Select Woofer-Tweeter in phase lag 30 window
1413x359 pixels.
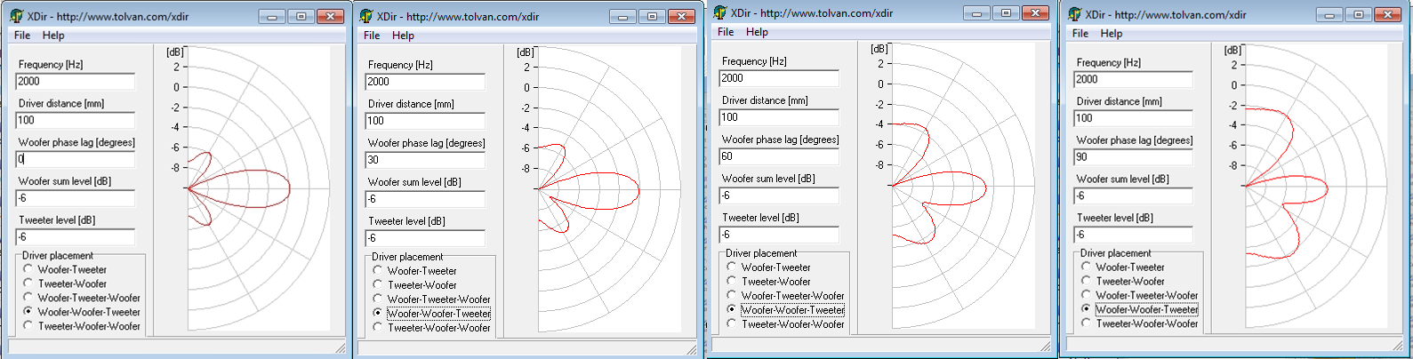click(x=415, y=271)
